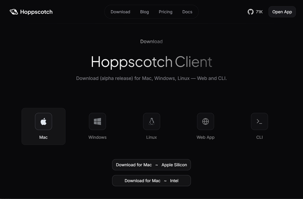Image resolution: width=303 pixels, height=199 pixels.
Task: Click the Web App globe icon
Action: coord(205,121)
